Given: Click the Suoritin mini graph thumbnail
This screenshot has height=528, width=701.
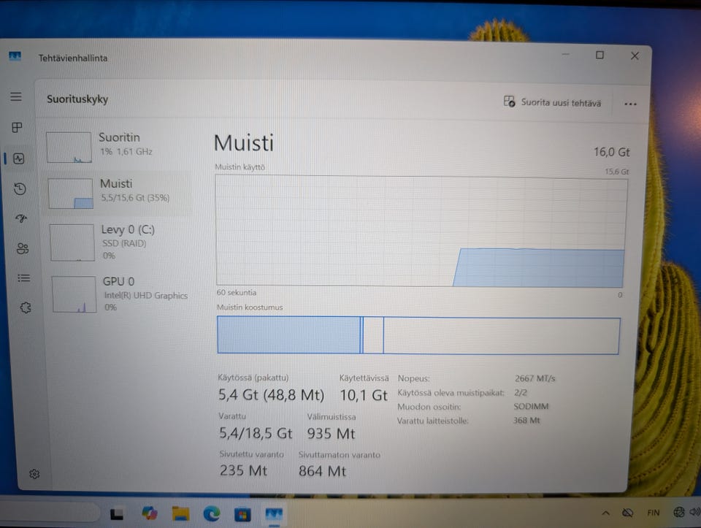Looking at the screenshot, I should pyautogui.click(x=69, y=148).
